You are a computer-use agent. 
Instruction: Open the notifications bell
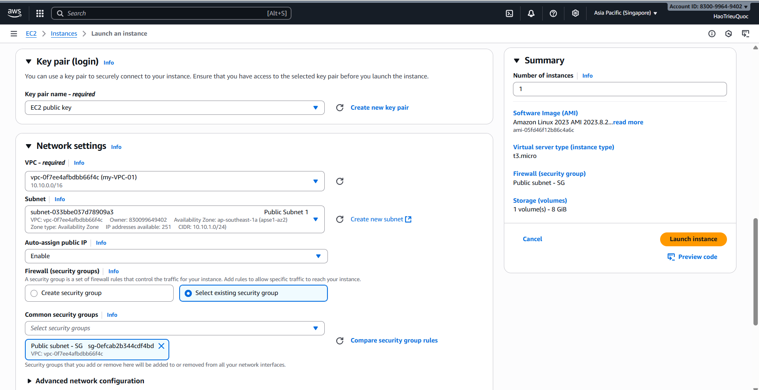click(x=531, y=13)
